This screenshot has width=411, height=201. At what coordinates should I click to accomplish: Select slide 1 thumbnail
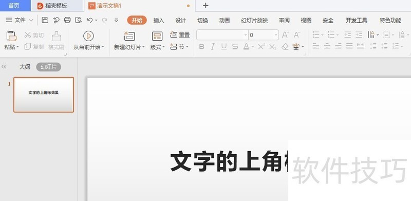[44, 95]
